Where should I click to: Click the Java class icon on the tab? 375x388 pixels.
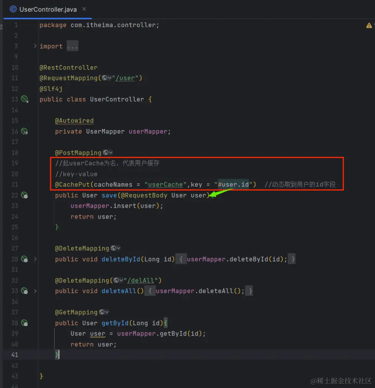pyautogui.click(x=13, y=10)
